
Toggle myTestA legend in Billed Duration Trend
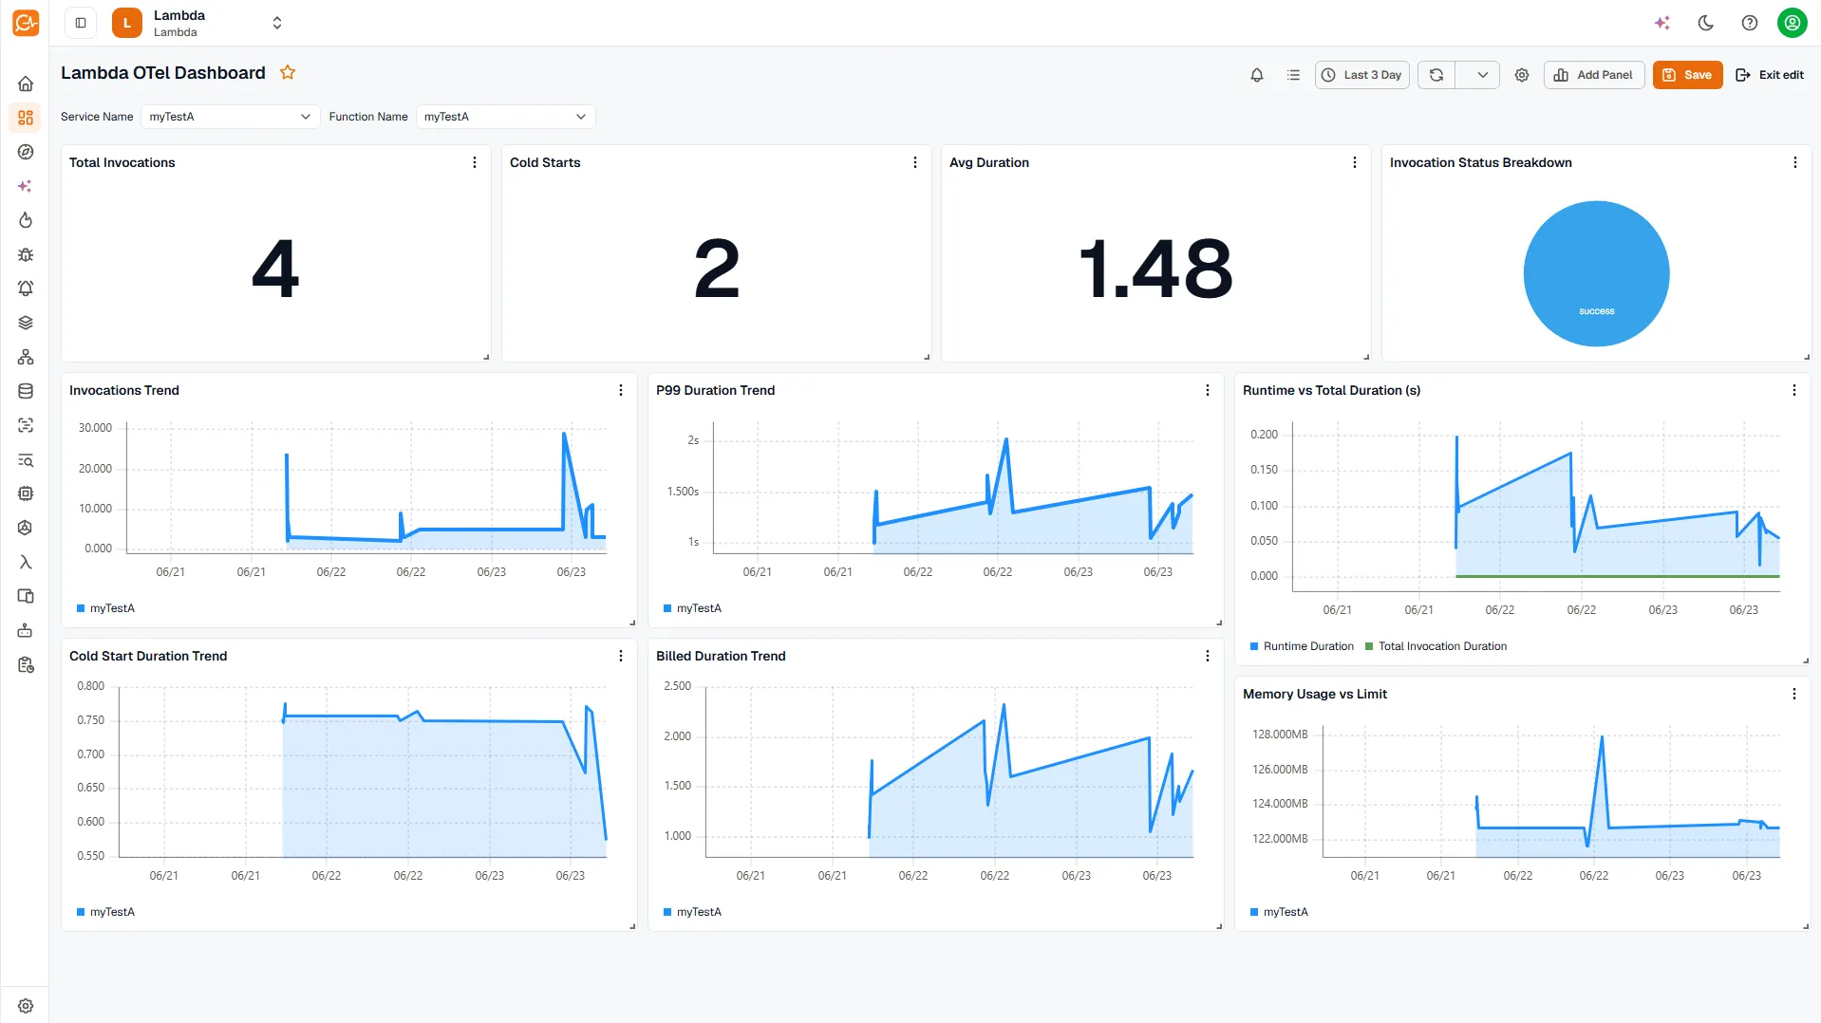(692, 912)
